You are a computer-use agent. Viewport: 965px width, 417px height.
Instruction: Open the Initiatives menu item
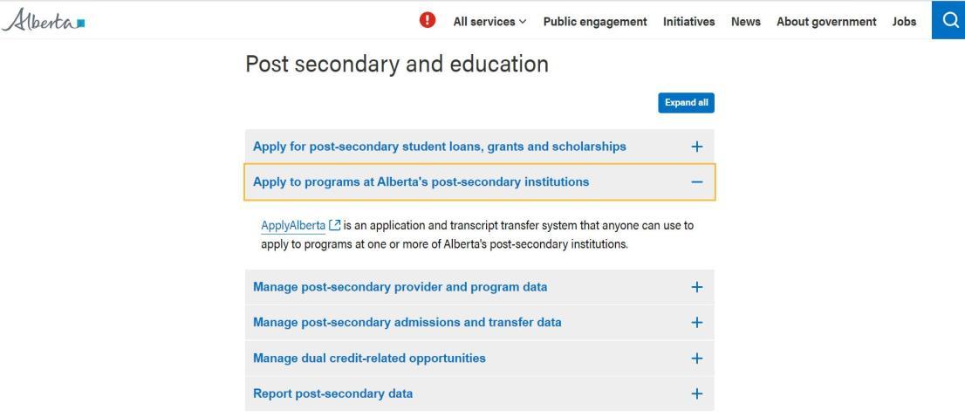point(688,22)
